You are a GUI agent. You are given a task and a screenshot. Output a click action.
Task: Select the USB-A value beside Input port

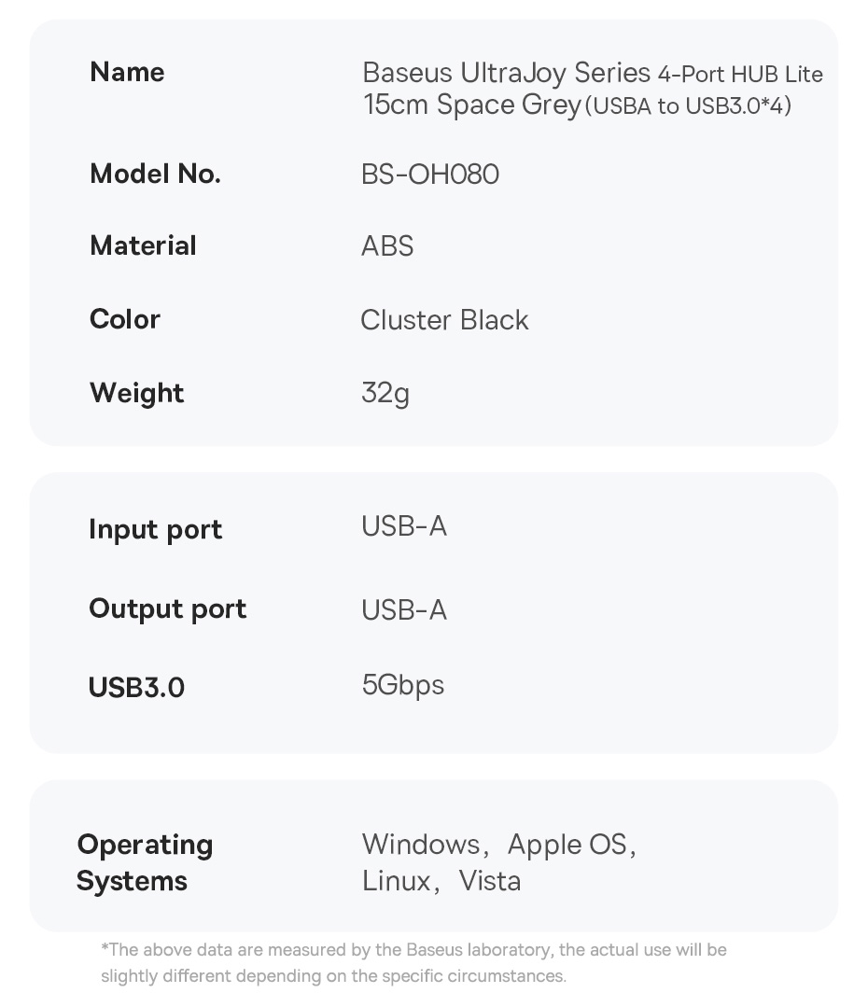coord(404,526)
